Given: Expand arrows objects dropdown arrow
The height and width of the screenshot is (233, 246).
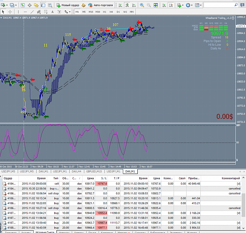Looking at the screenshot, I should [70, 12].
